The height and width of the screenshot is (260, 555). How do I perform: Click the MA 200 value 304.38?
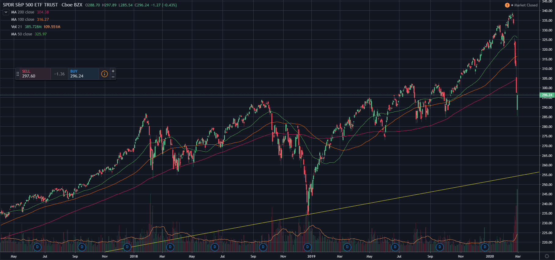[43, 12]
